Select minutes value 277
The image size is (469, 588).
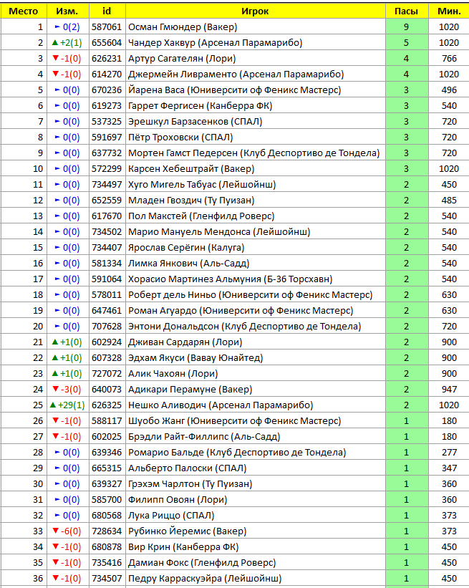pyautogui.click(x=449, y=452)
